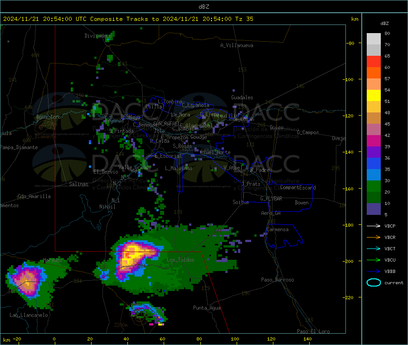Screen dimensions: 408x345
Task: Click the 'VBBB' legend label
Action: click(390, 272)
